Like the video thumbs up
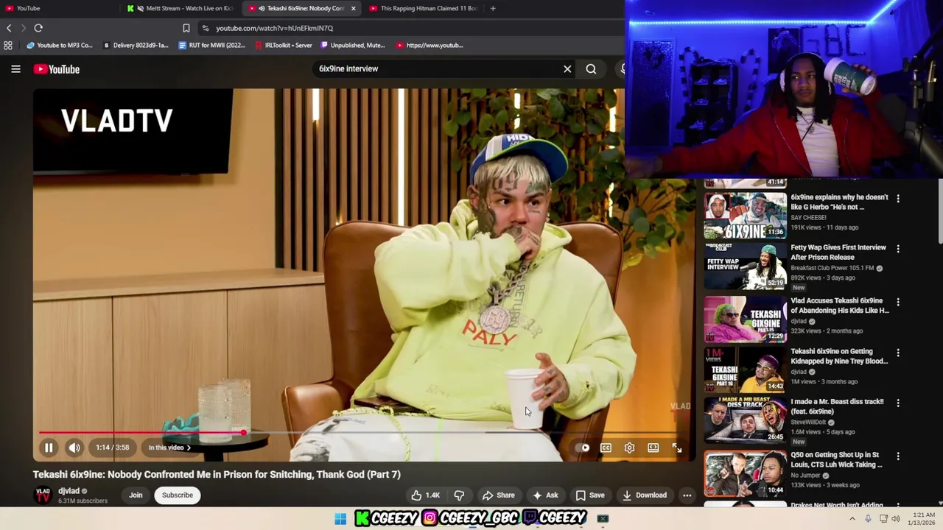Image resolution: width=943 pixels, height=530 pixels. point(425,495)
